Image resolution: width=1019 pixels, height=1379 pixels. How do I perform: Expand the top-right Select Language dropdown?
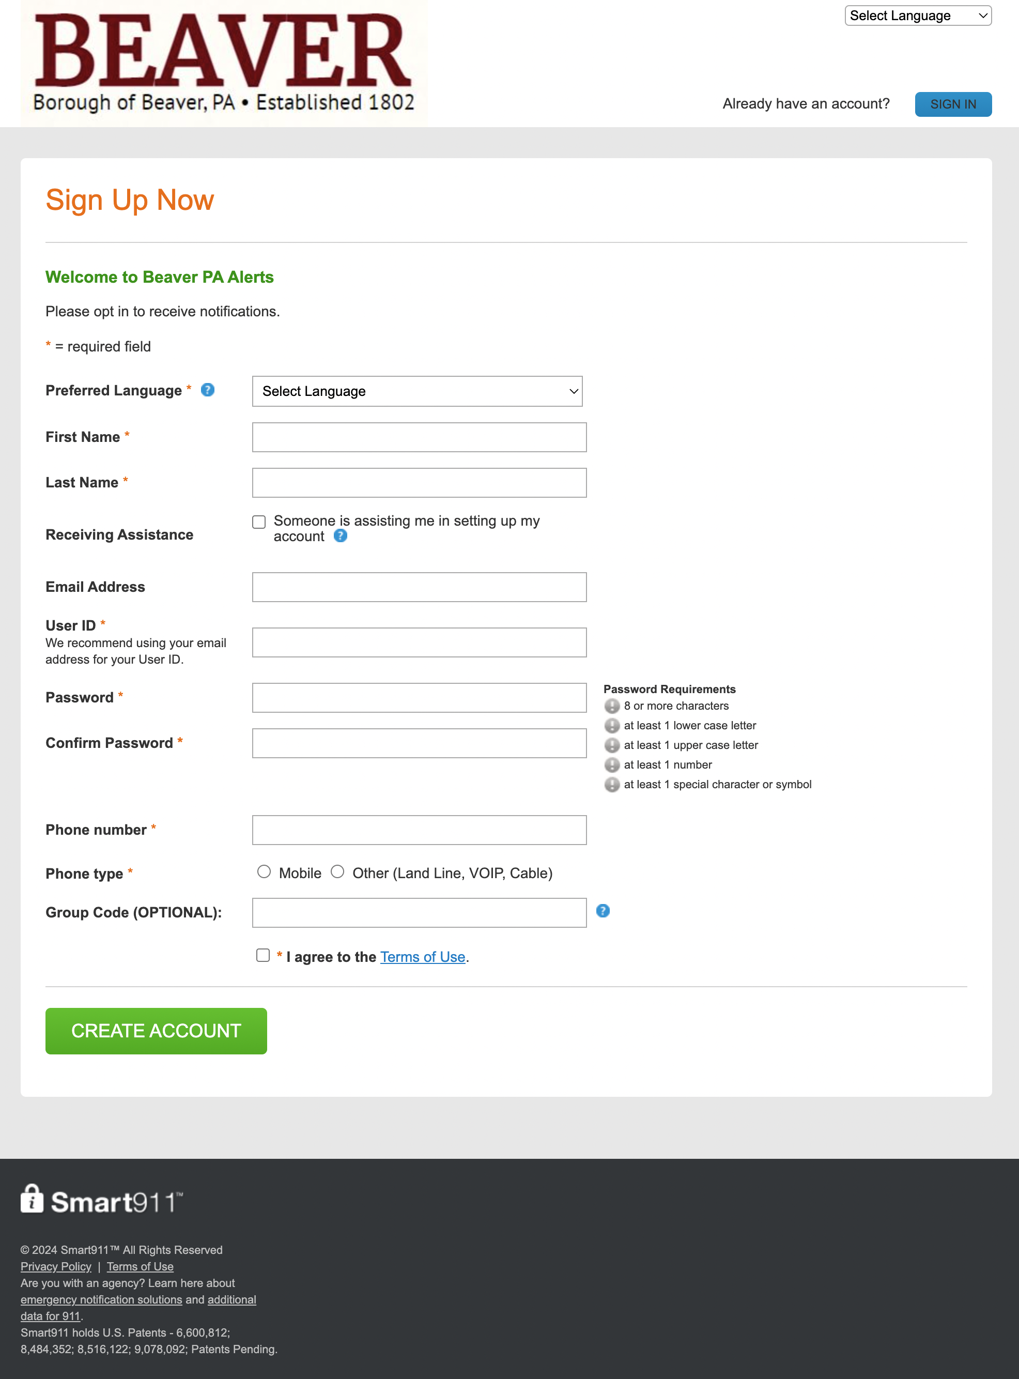click(917, 16)
